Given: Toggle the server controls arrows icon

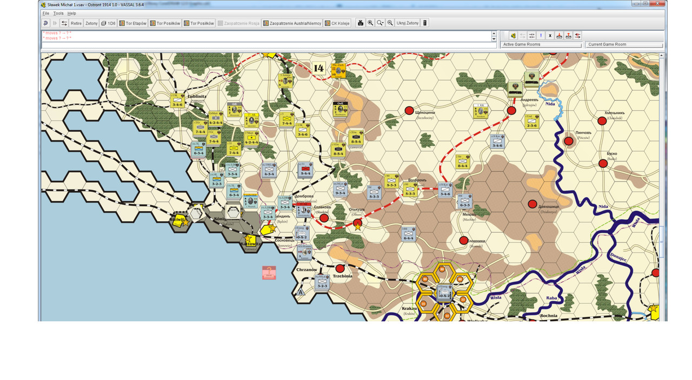Looking at the screenshot, I should (64, 23).
